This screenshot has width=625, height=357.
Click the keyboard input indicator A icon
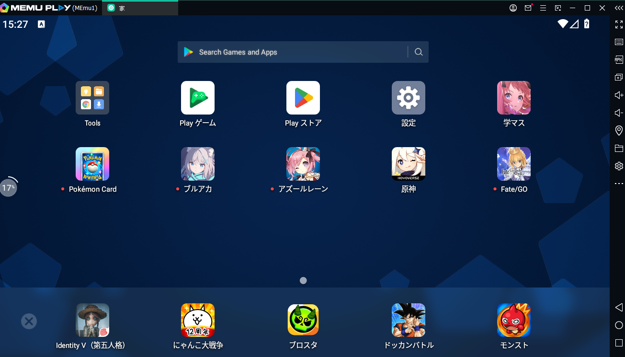tap(42, 24)
